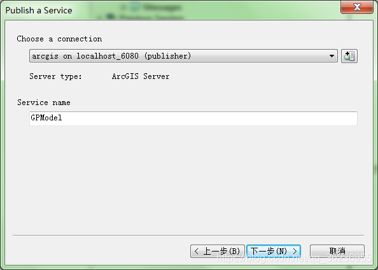Click the Service name label
The width and height of the screenshot is (378, 270).
pos(44,103)
